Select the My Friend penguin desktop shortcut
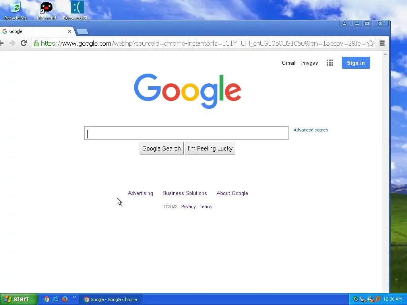Viewport: 407px width, 305px height. (46, 10)
